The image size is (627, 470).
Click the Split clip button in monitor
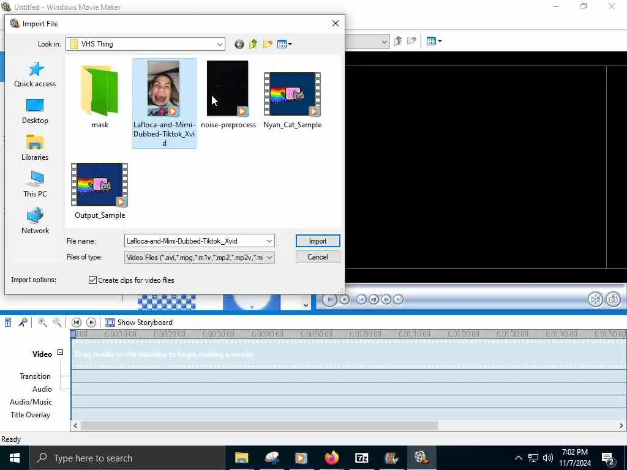click(x=596, y=299)
